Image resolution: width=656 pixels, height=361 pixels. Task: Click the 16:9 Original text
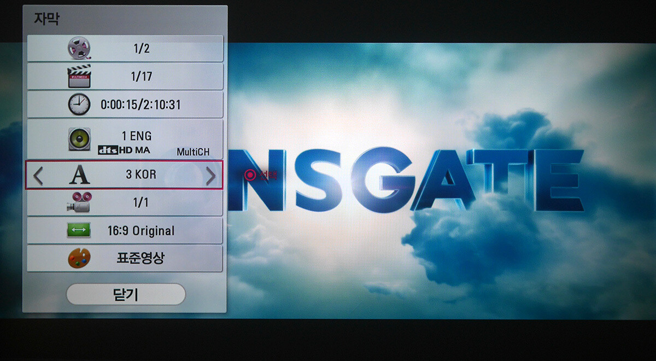(141, 231)
